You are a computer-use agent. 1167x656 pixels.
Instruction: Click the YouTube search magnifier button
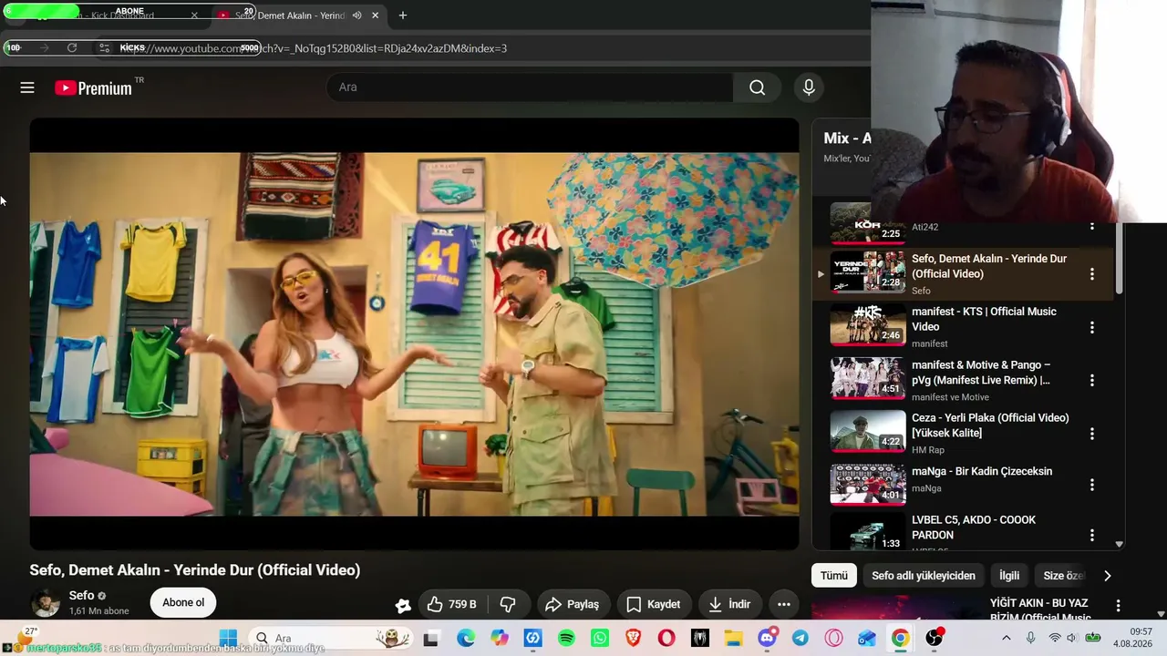(x=757, y=87)
